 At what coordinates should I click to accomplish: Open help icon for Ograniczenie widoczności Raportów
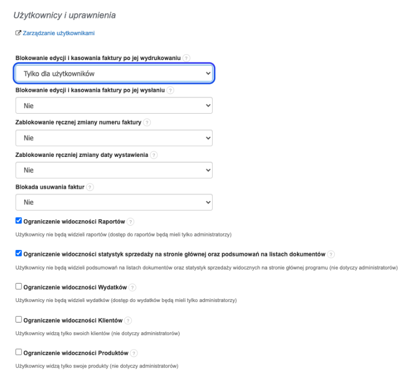[130, 221]
